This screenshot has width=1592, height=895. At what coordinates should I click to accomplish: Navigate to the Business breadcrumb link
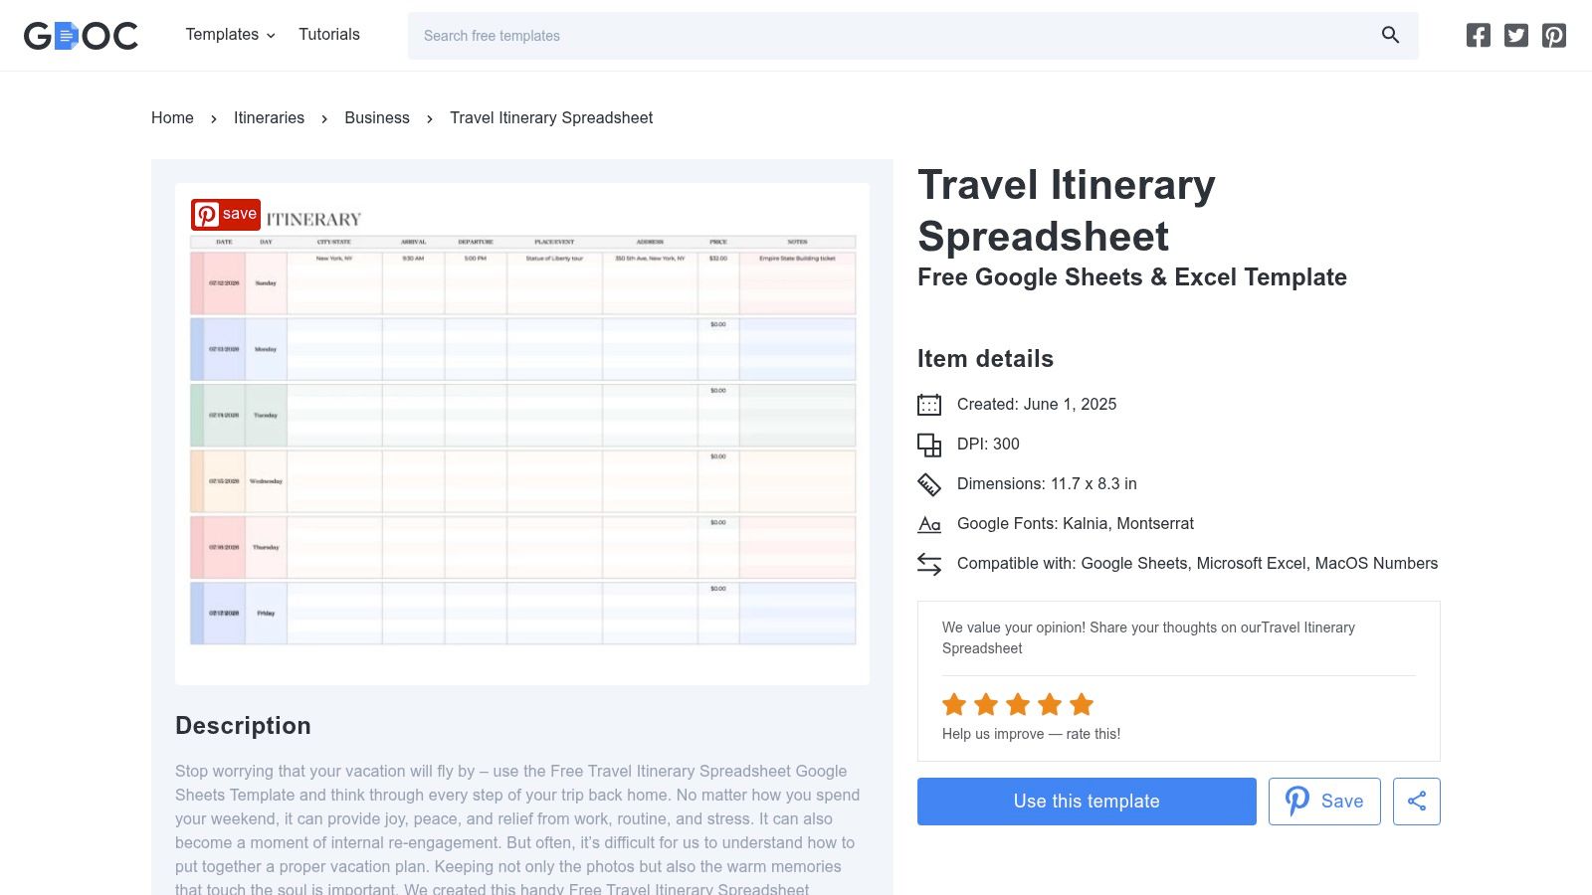376,117
